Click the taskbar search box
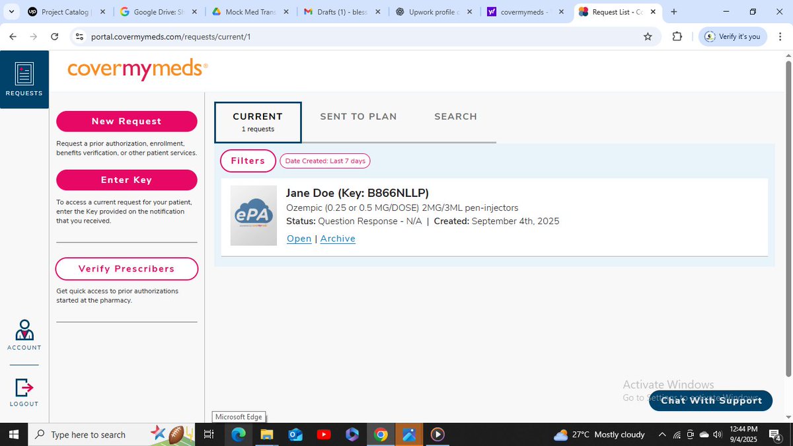The image size is (793, 446). (112, 434)
